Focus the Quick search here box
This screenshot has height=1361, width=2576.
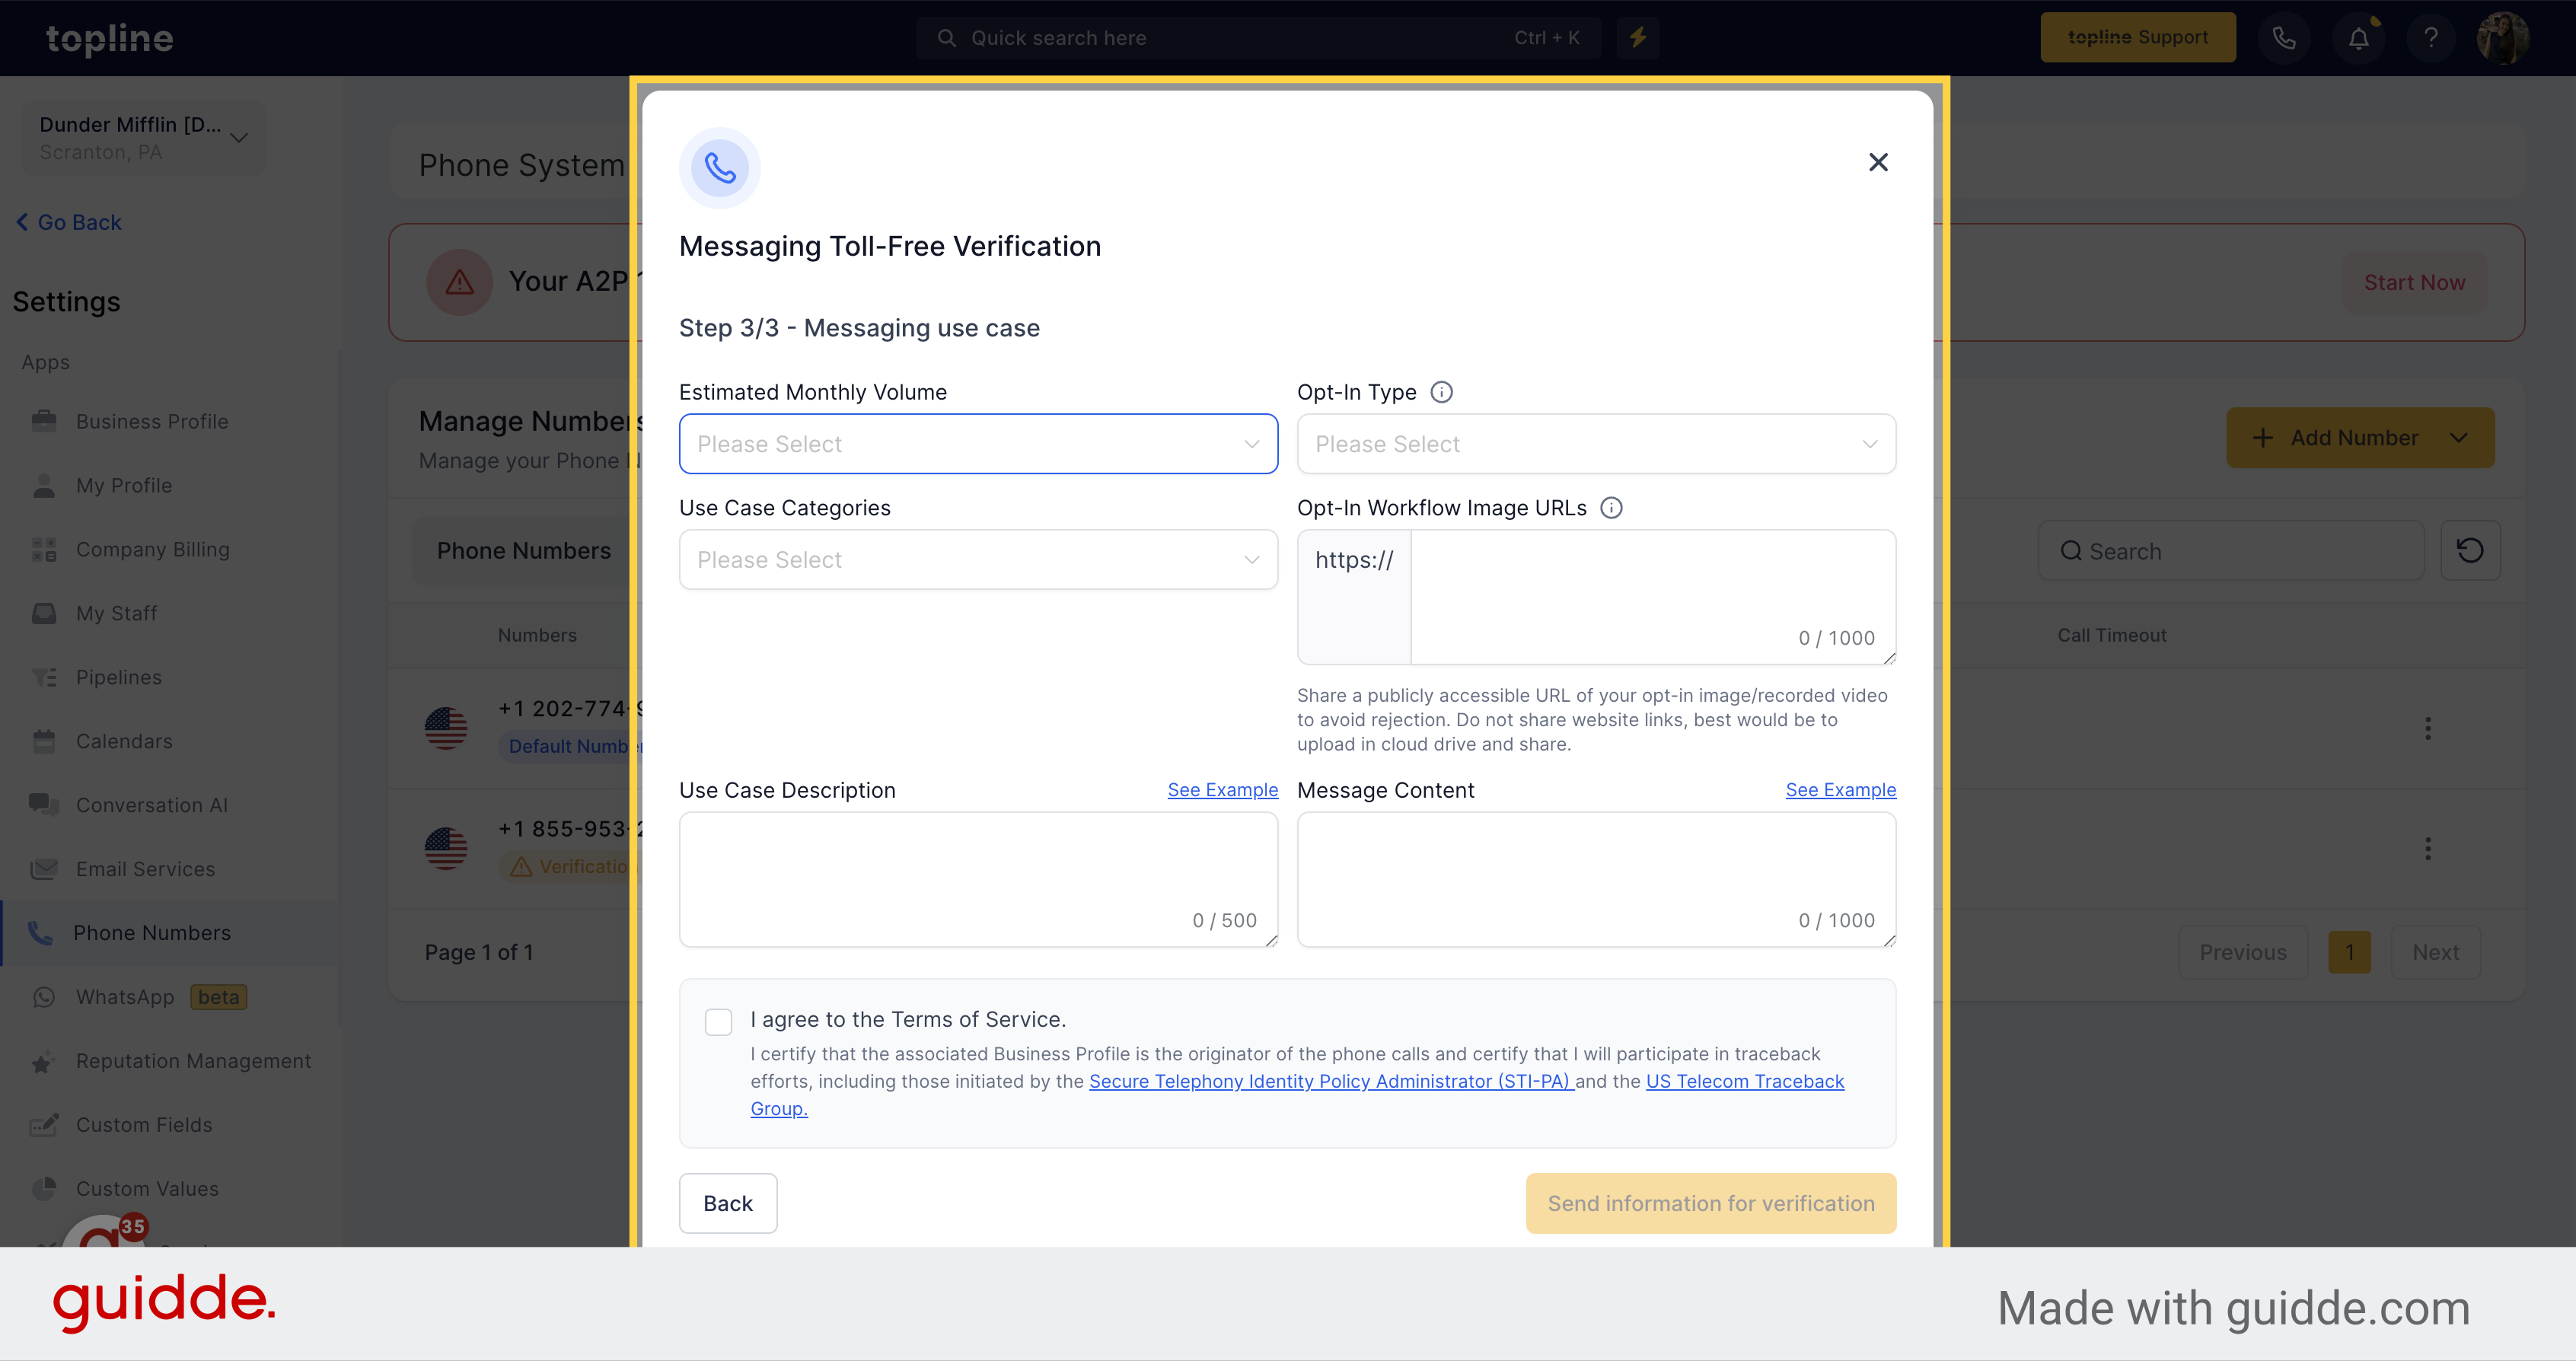(1258, 38)
